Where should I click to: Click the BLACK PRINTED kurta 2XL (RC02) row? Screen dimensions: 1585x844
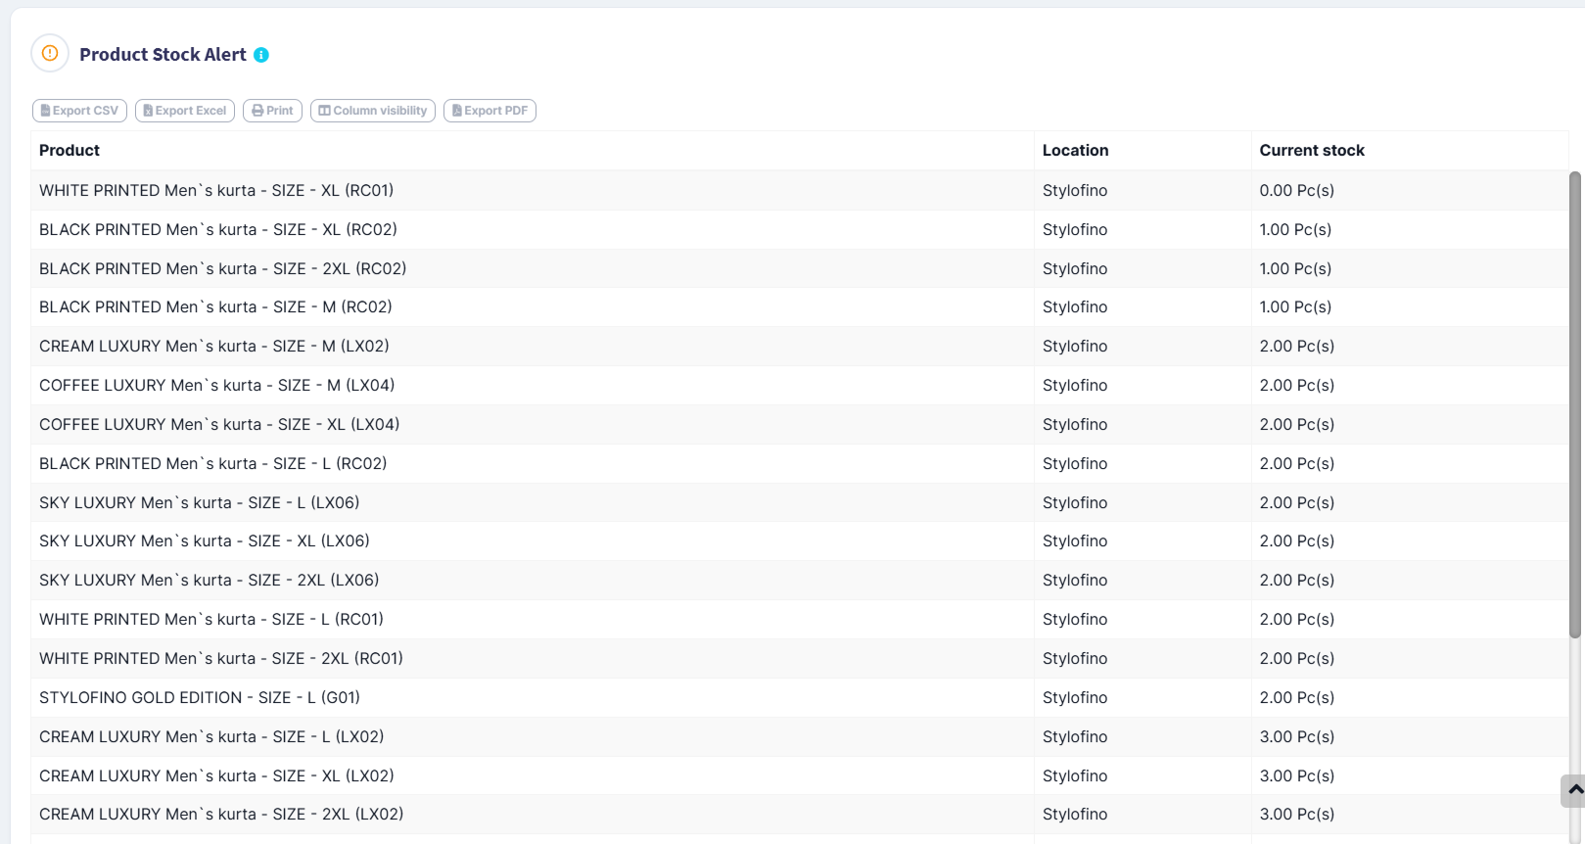point(222,269)
